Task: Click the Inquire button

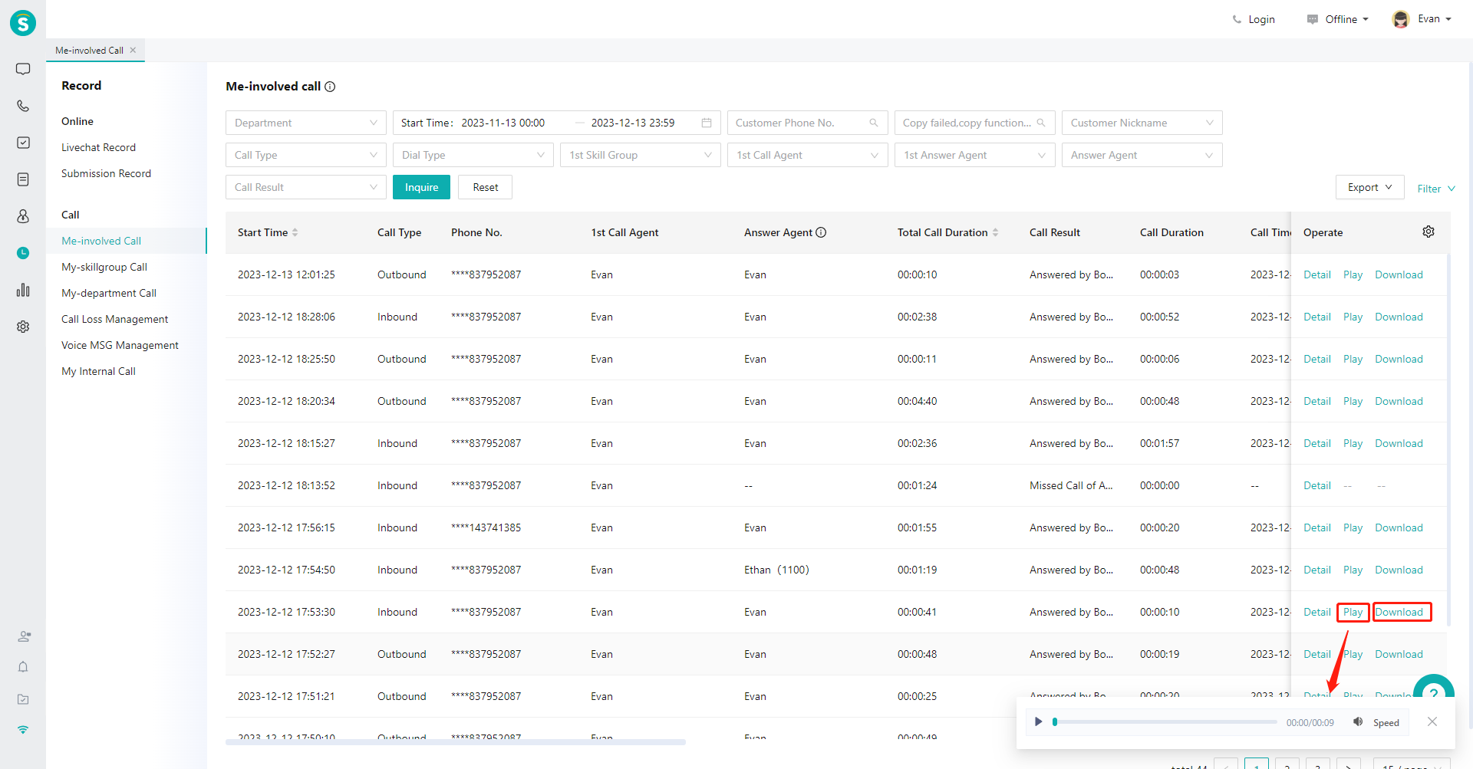Action: 421,187
